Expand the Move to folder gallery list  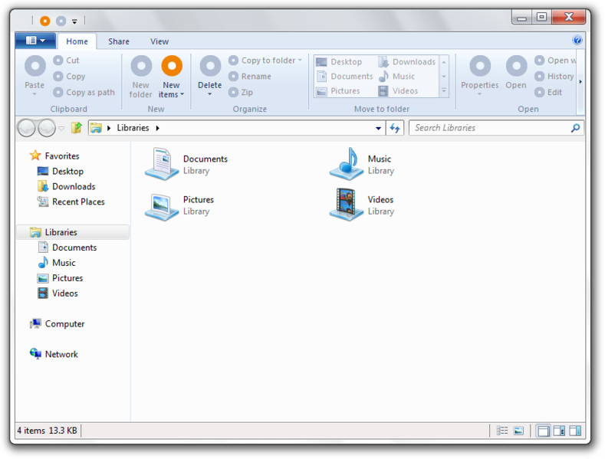pyautogui.click(x=443, y=91)
